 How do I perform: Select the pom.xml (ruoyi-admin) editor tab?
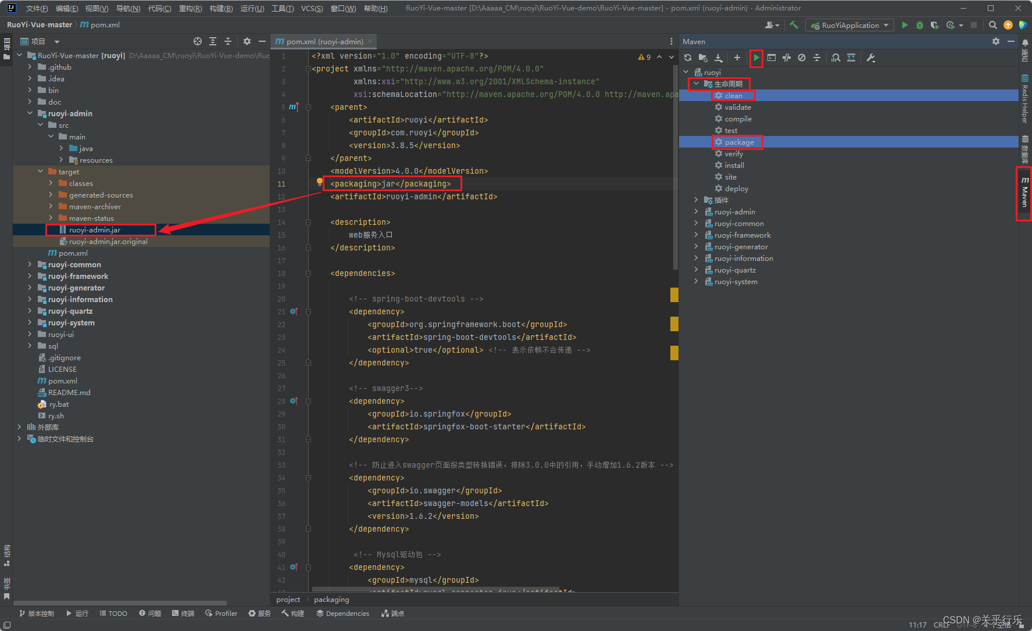(x=324, y=41)
